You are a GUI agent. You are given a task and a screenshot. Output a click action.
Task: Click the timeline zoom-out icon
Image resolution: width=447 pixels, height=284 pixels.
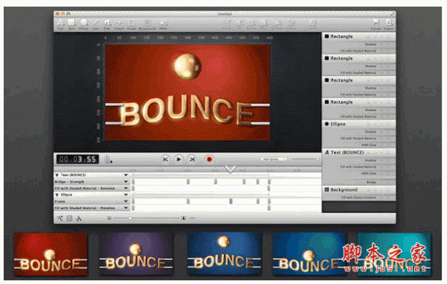pos(110,218)
